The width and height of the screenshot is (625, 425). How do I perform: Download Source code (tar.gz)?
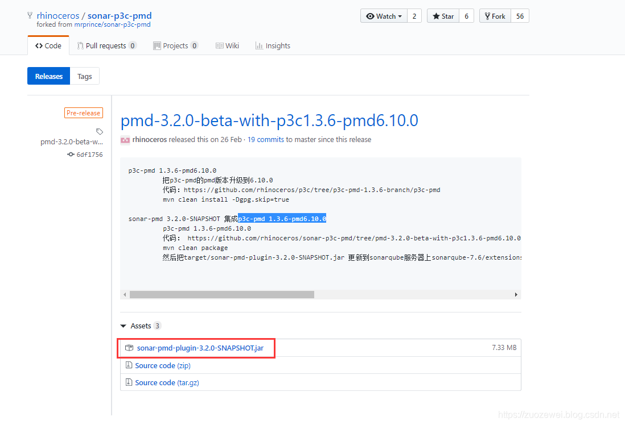(167, 382)
